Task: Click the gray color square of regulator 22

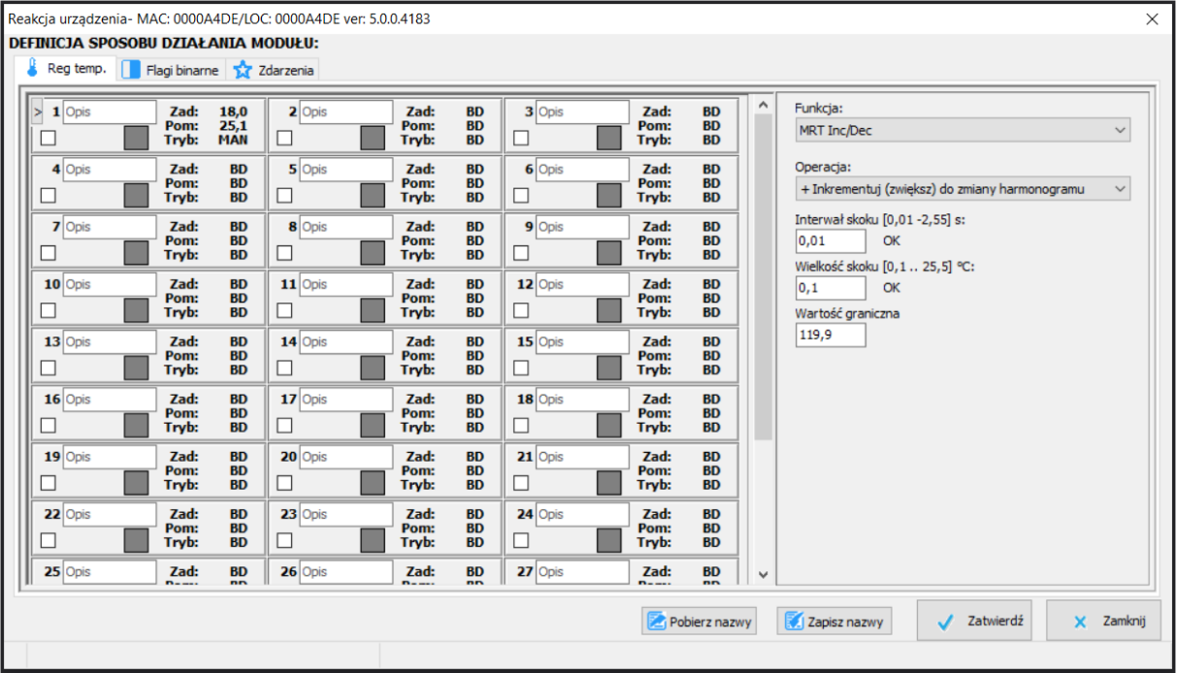Action: tap(136, 539)
